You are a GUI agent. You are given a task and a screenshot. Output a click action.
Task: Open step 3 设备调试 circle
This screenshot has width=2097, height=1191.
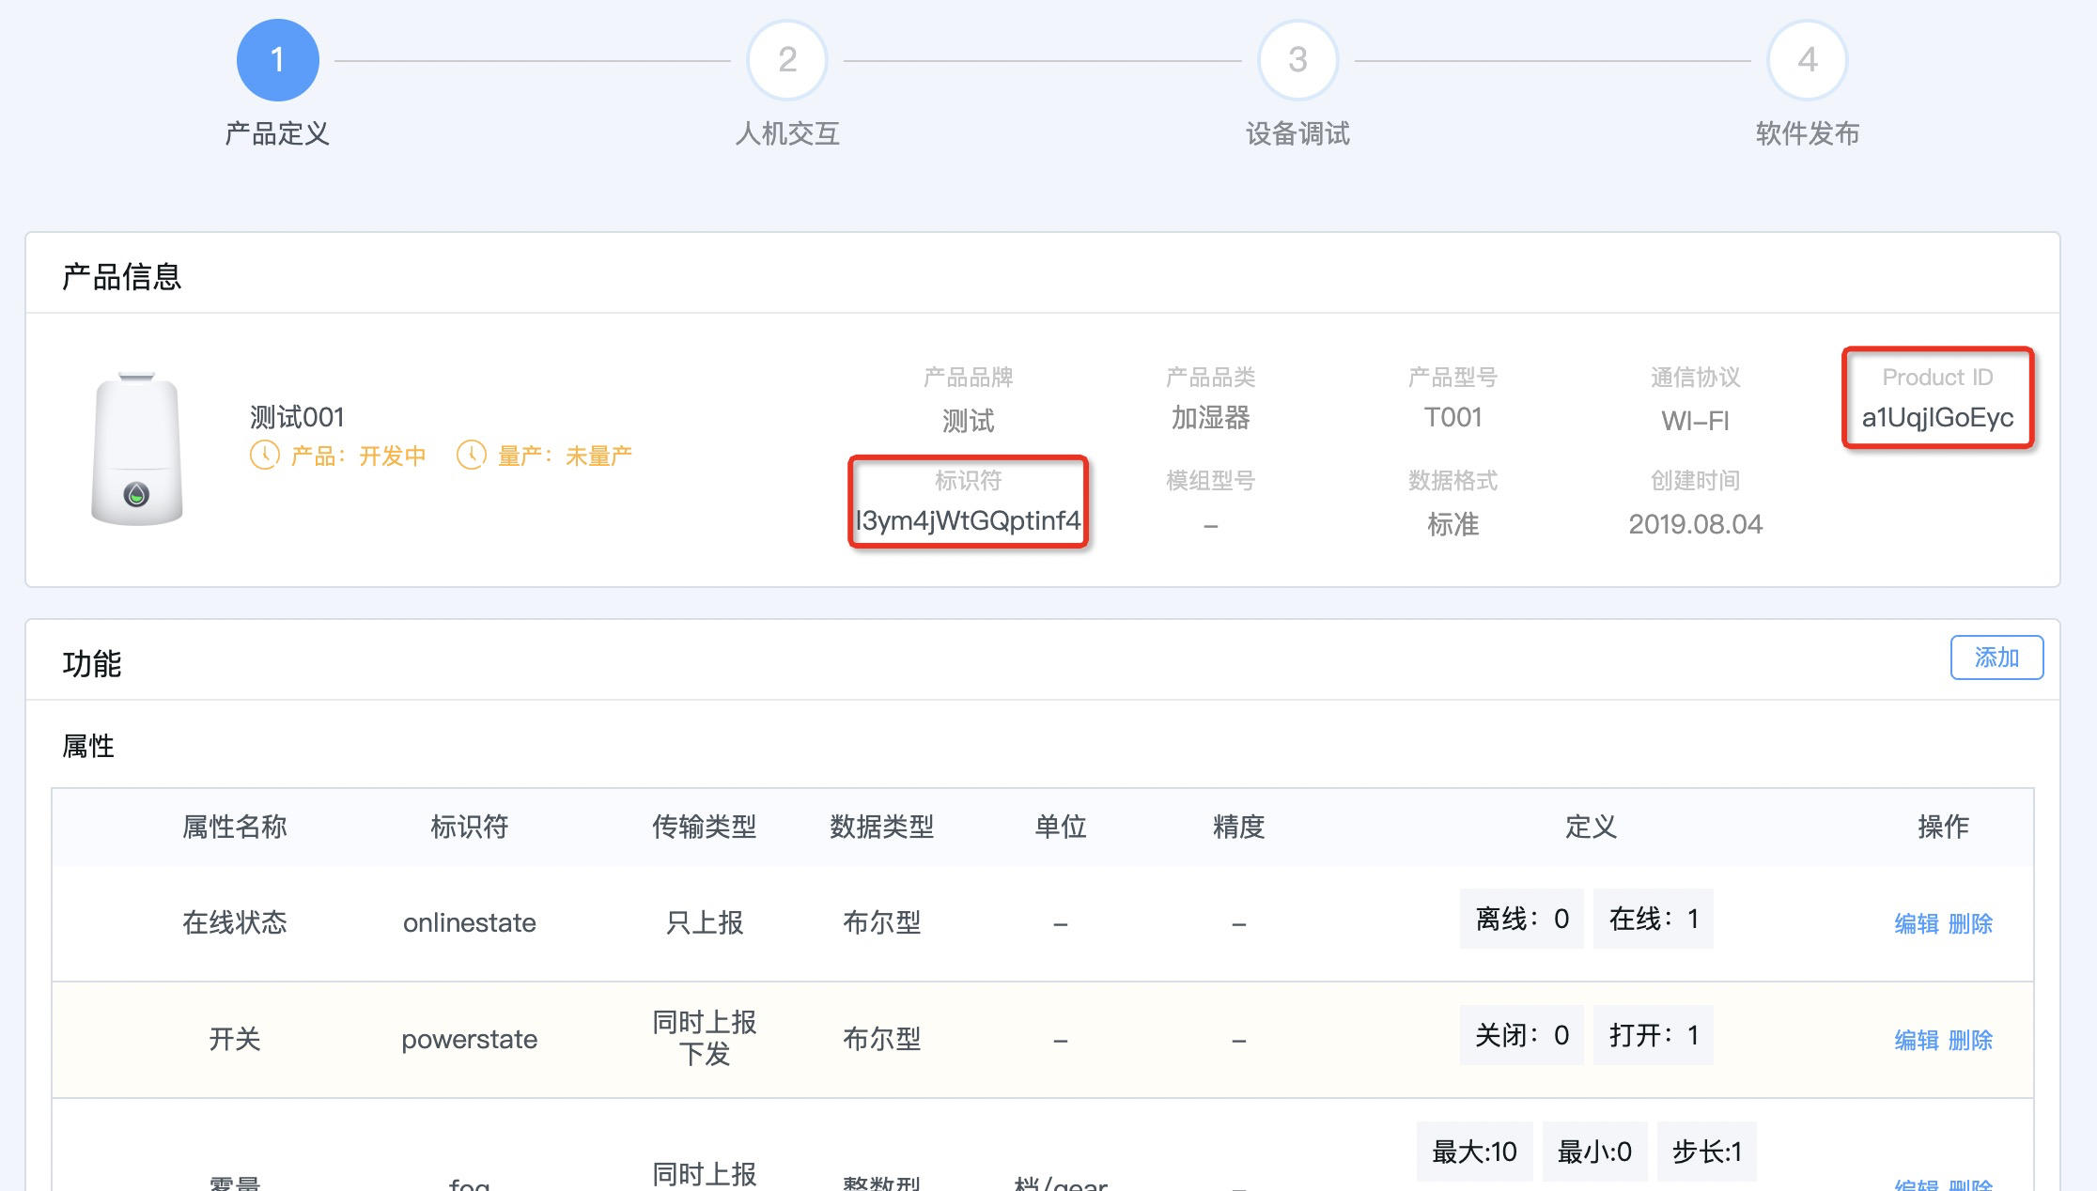click(x=1297, y=60)
